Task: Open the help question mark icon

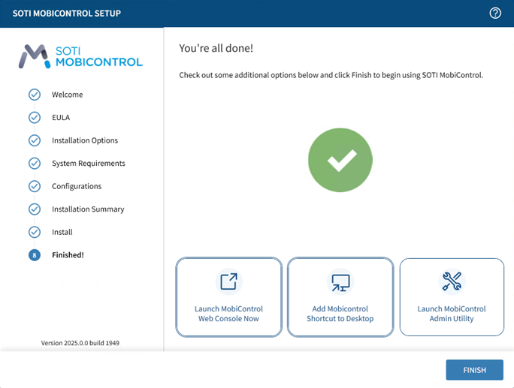Action: tap(495, 14)
